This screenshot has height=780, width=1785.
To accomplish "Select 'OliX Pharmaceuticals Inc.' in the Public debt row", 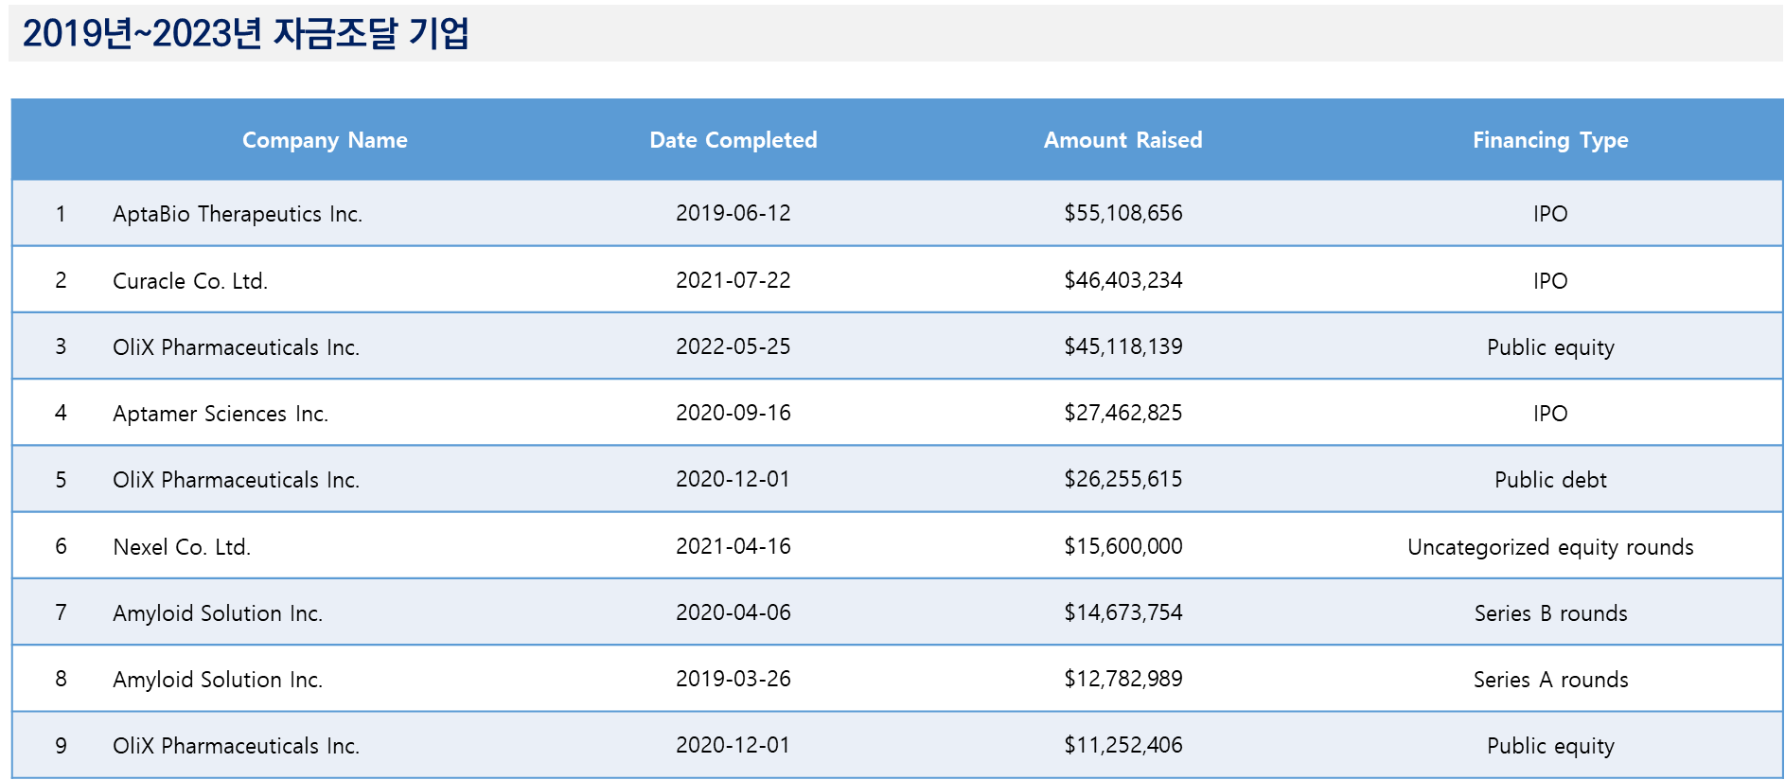I will pyautogui.click(x=236, y=480).
